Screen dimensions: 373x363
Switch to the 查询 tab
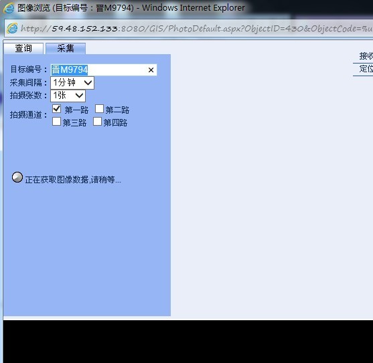point(23,48)
